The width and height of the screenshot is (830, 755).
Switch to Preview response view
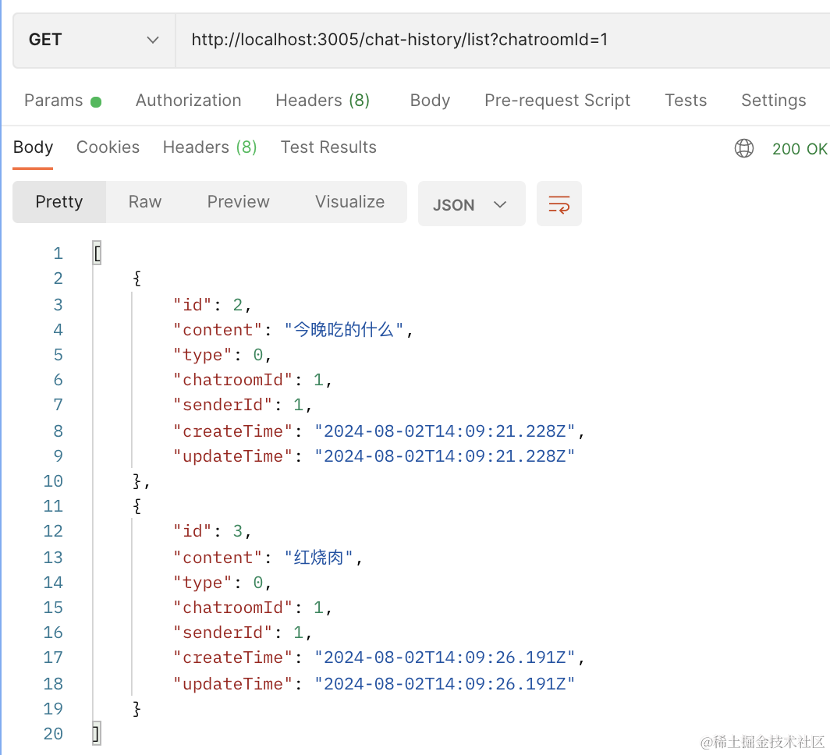pyautogui.click(x=238, y=202)
